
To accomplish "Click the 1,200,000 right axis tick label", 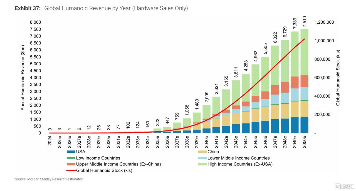I will click(x=324, y=22).
